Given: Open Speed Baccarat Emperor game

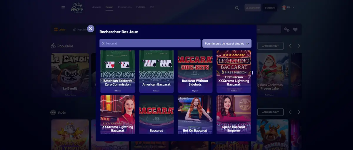Looking at the screenshot, I should click(x=234, y=115).
